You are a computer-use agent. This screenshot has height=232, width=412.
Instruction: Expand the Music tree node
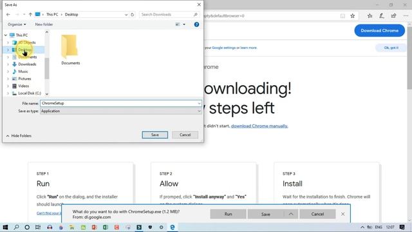click(8, 72)
